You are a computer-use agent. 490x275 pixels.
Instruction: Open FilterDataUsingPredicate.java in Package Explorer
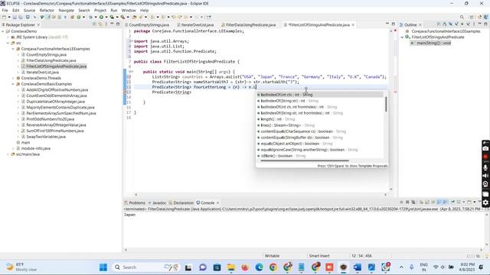(x=51, y=60)
